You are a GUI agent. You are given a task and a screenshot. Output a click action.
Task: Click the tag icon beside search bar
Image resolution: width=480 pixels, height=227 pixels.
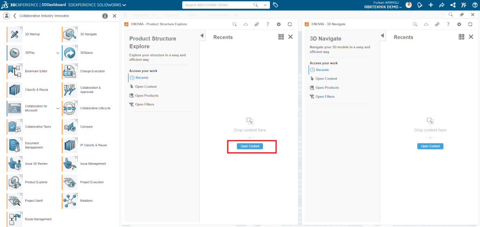276,5
